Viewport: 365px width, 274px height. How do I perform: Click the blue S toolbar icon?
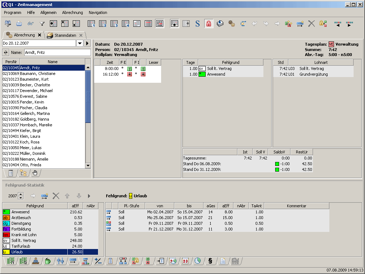(197, 24)
